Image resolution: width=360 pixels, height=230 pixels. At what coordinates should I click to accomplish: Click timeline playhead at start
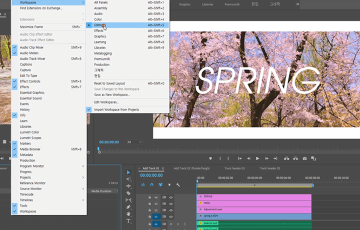(x=197, y=181)
